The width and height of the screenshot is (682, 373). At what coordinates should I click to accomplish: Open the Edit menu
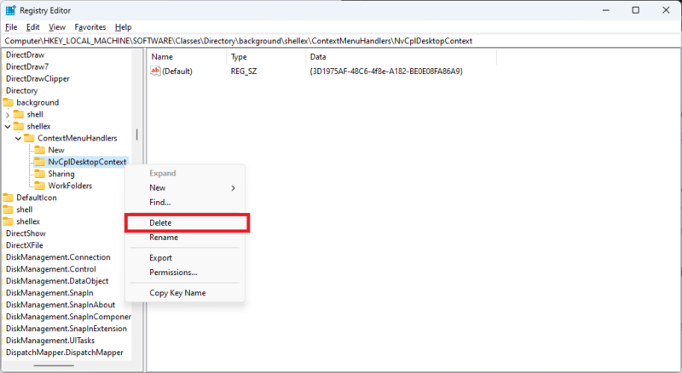coord(32,27)
